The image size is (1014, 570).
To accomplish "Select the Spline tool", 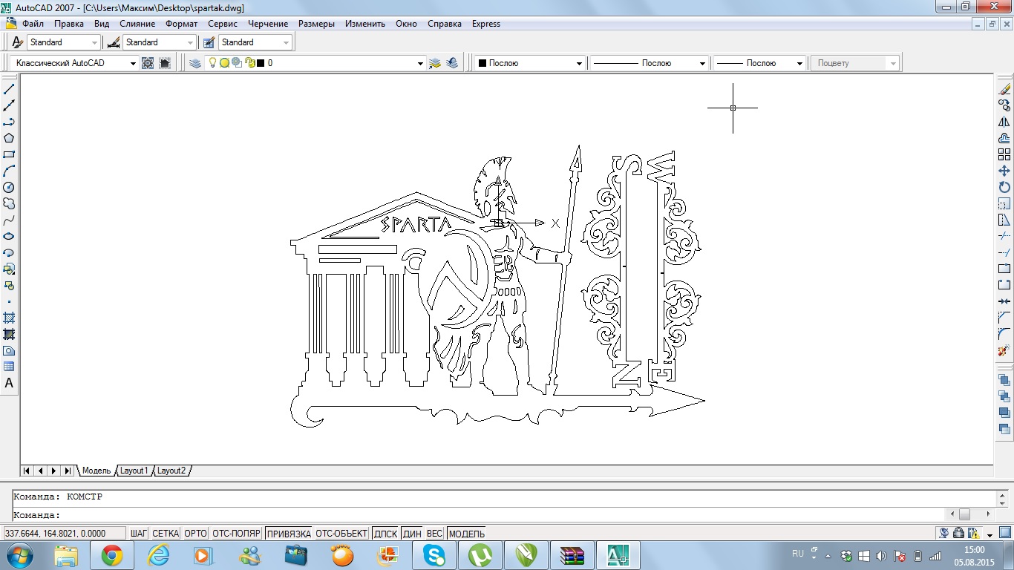I will click(10, 220).
